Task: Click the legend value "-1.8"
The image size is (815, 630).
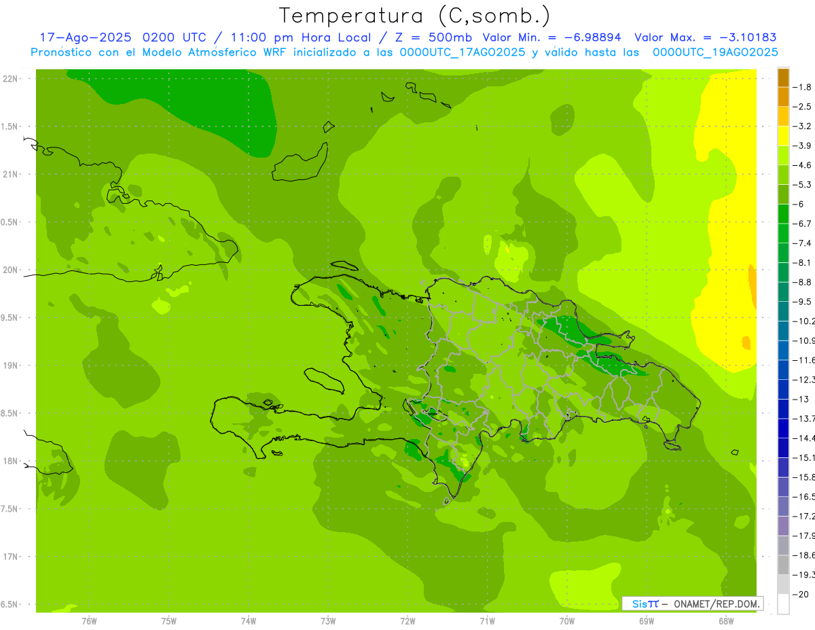Action: pos(802,87)
